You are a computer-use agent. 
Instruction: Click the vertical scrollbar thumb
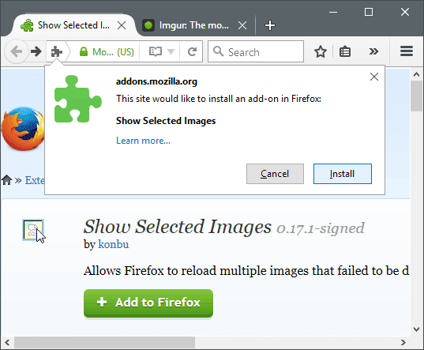tap(416, 96)
